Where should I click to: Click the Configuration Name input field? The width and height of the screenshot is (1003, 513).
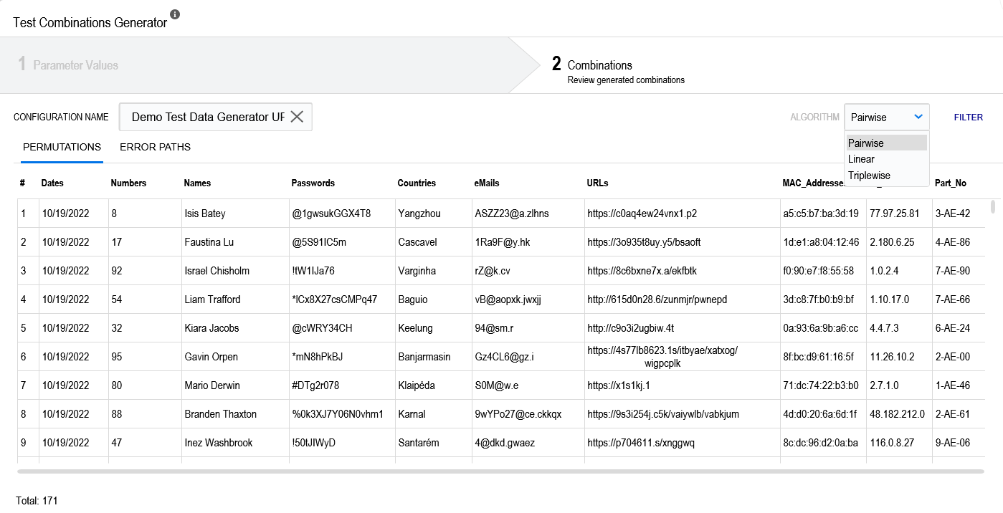pos(206,117)
